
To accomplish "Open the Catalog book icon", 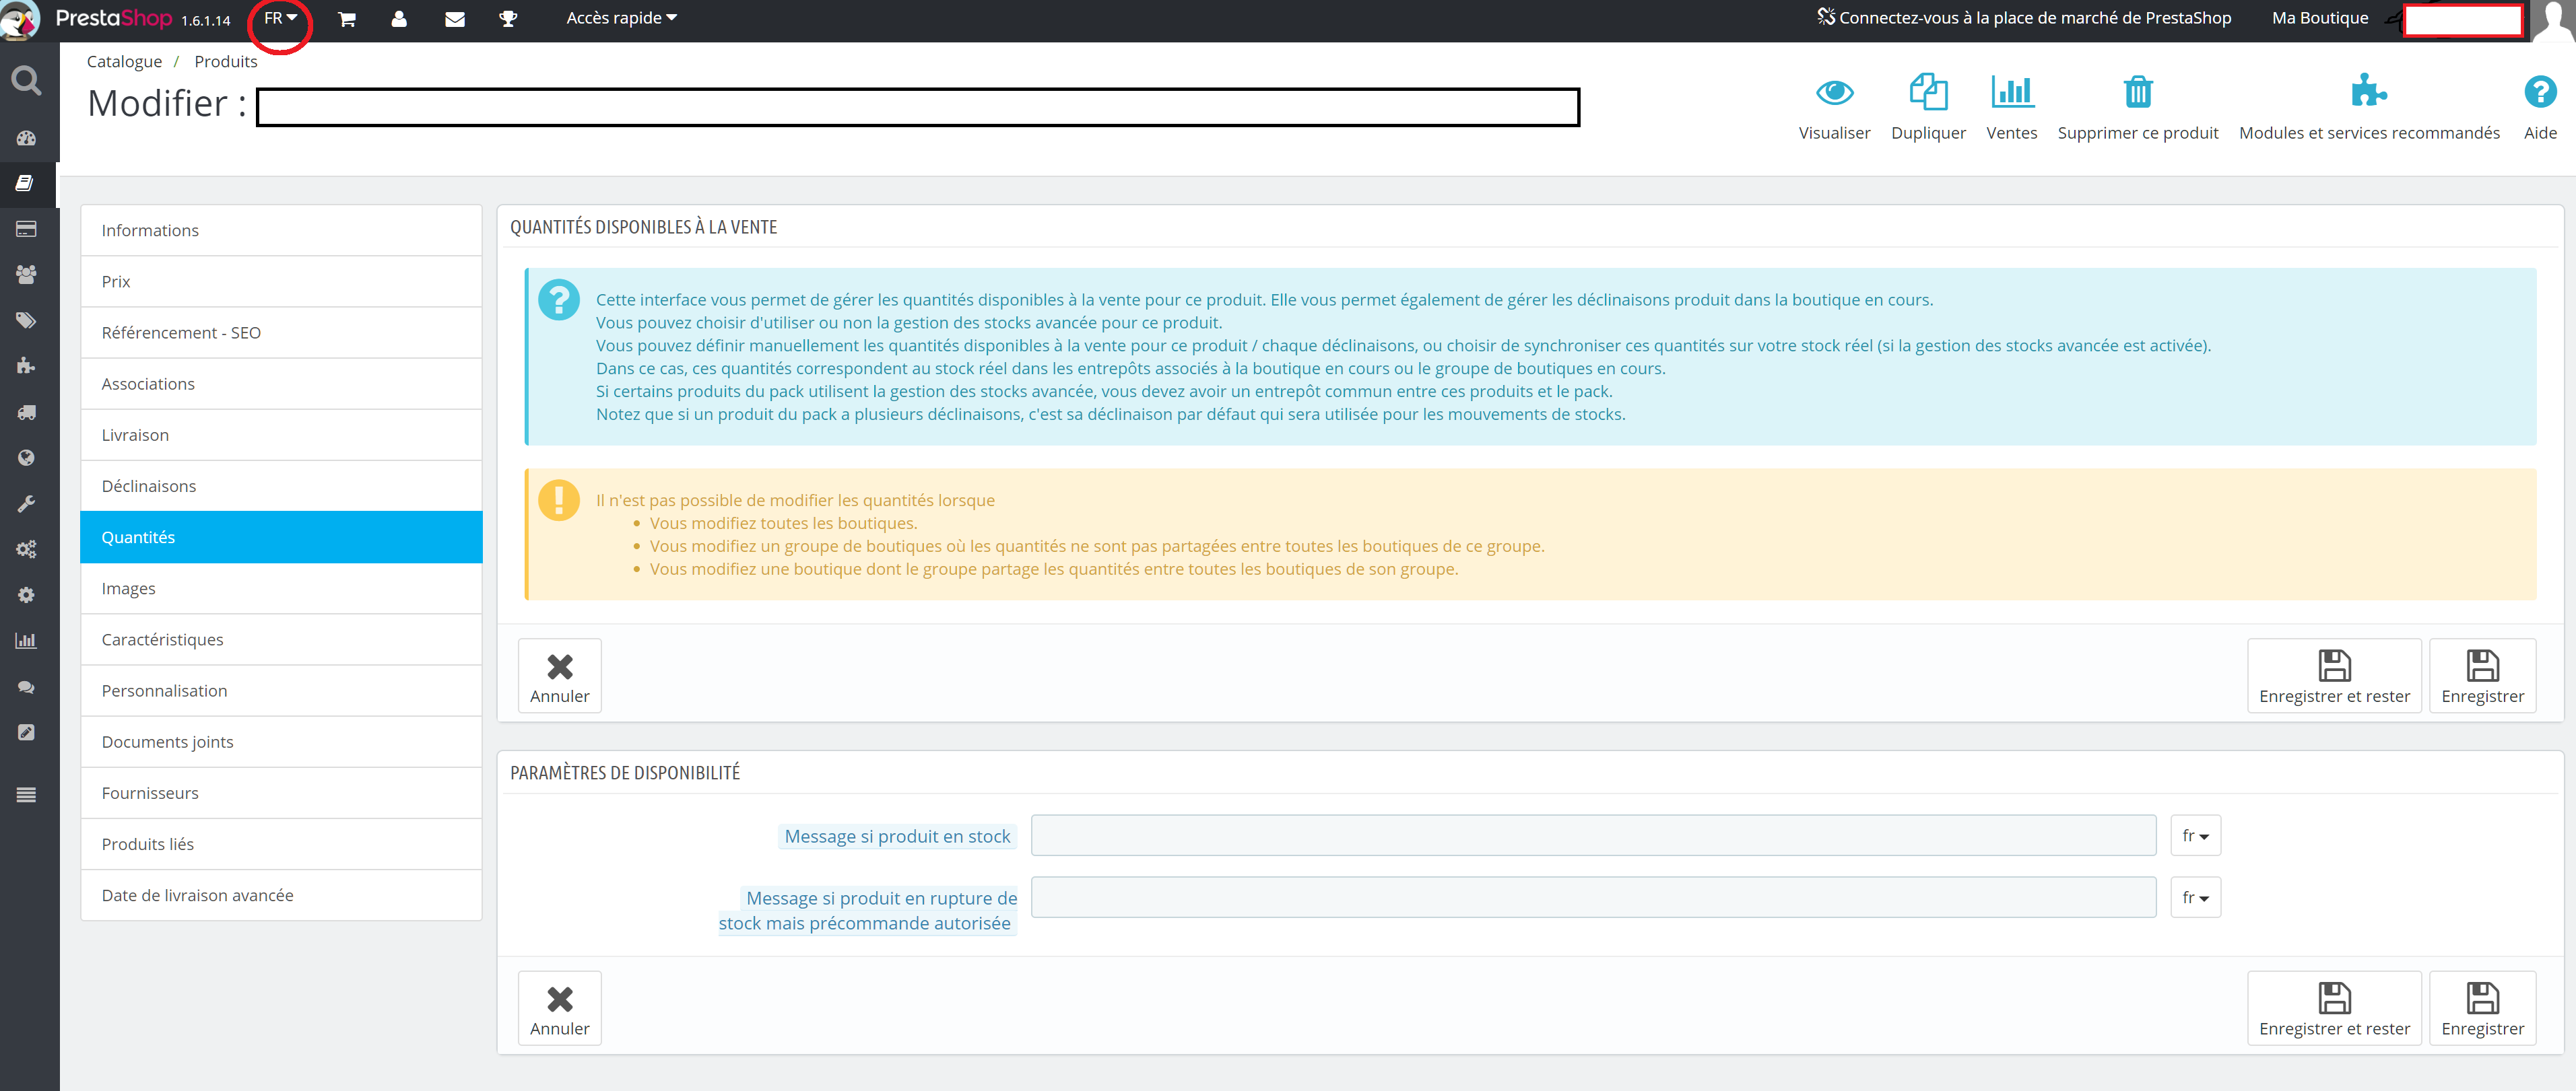I will (26, 183).
